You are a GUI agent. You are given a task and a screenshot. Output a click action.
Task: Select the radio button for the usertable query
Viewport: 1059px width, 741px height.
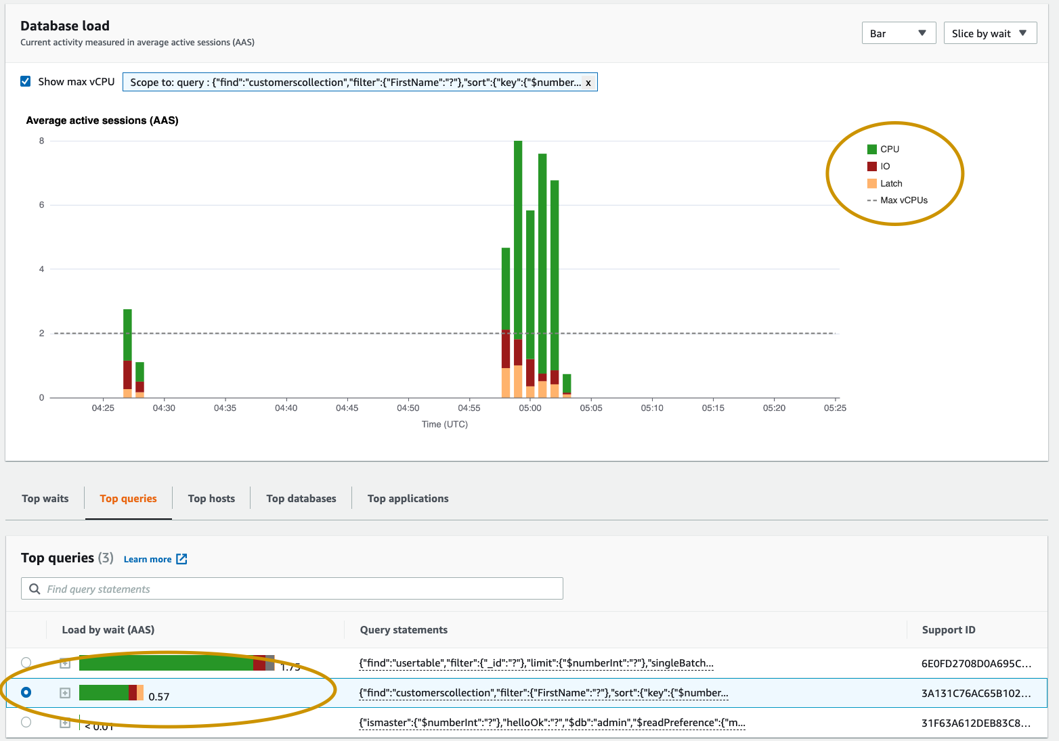tap(26, 663)
